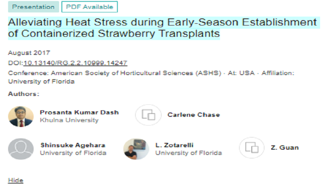Viewport: 331px width, 196px height.
Task: Click University of Florida under Shinsuke Agehara
Action: [73, 153]
